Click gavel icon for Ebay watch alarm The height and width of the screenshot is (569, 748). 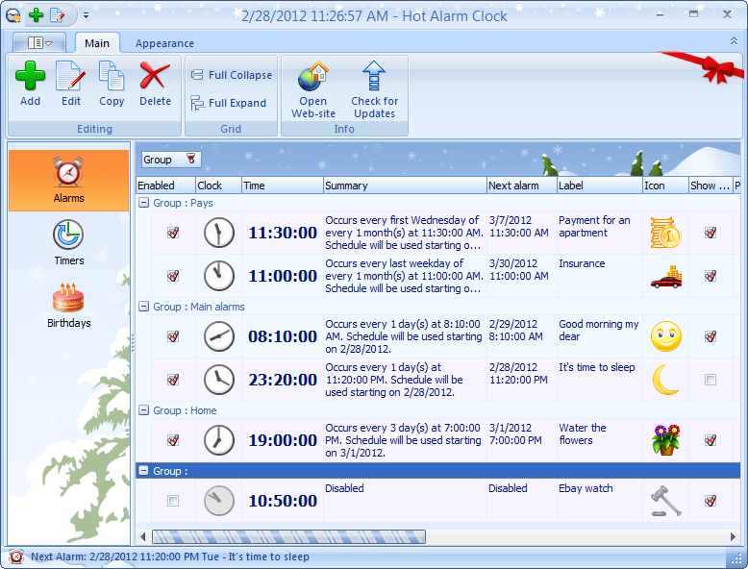[666, 501]
